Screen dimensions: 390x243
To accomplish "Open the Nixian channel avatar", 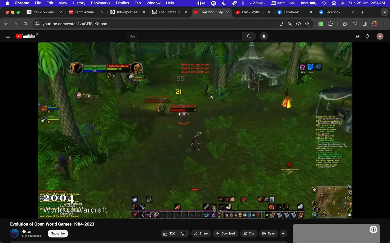I will click(x=14, y=233).
